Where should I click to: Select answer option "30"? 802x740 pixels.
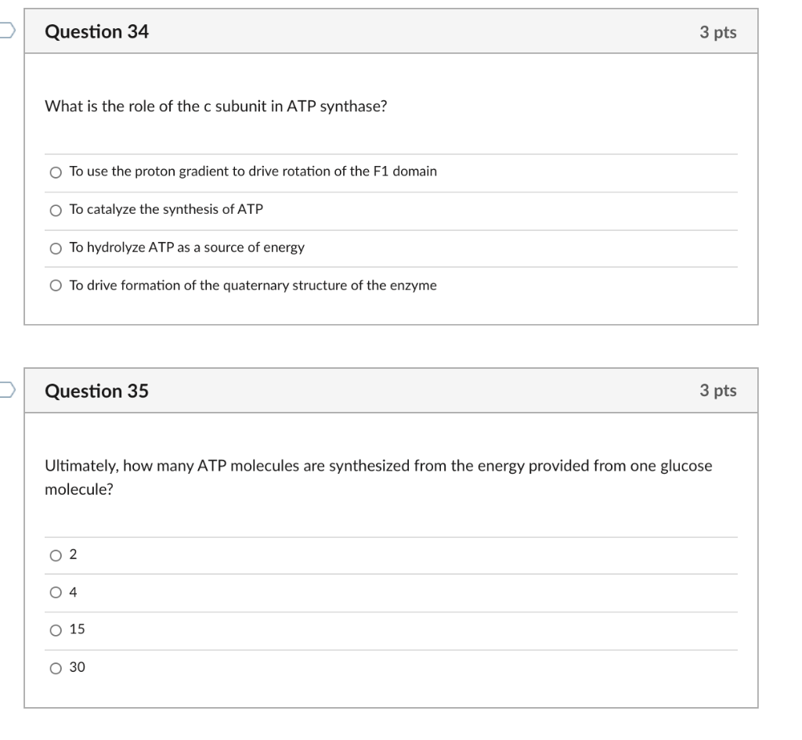pyautogui.click(x=54, y=667)
